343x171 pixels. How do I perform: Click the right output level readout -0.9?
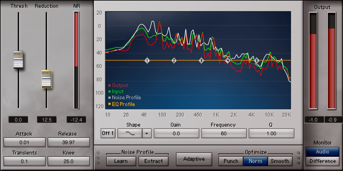pos(333,120)
